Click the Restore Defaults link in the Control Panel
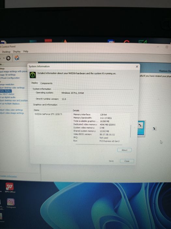The image size is (171, 229). pyautogui.click(x=165, y=71)
